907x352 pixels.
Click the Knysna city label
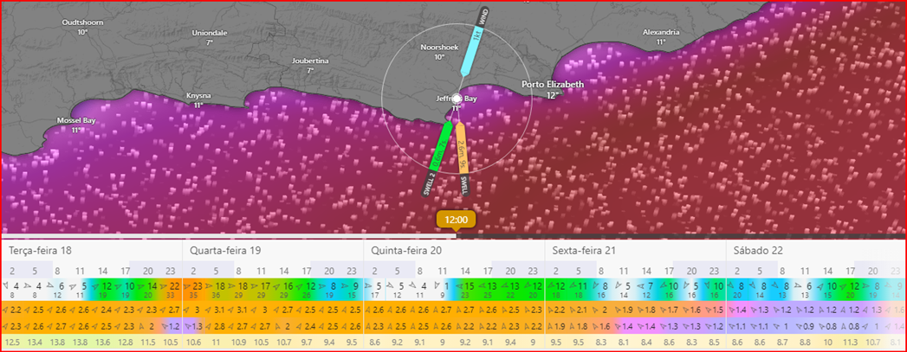(198, 96)
